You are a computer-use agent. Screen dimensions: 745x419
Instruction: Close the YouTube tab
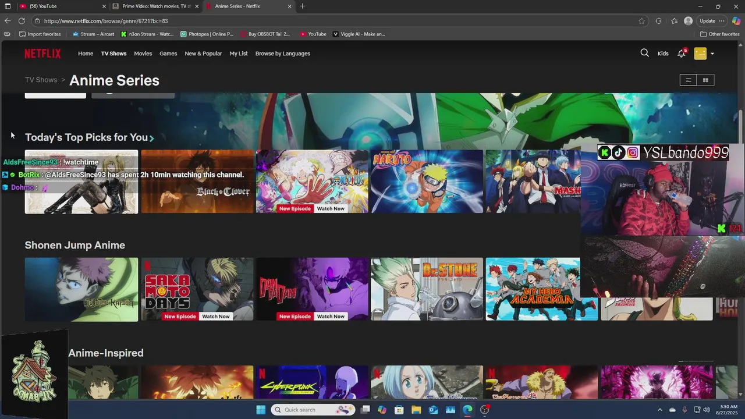tap(104, 6)
